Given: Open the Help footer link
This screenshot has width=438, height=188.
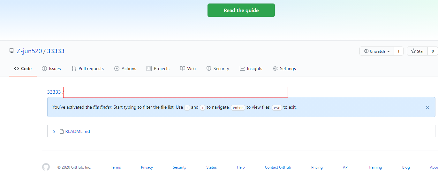Looking at the screenshot, I should [x=241, y=167].
